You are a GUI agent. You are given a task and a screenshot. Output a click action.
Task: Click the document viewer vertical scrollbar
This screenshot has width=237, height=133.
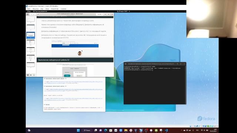[114, 41]
